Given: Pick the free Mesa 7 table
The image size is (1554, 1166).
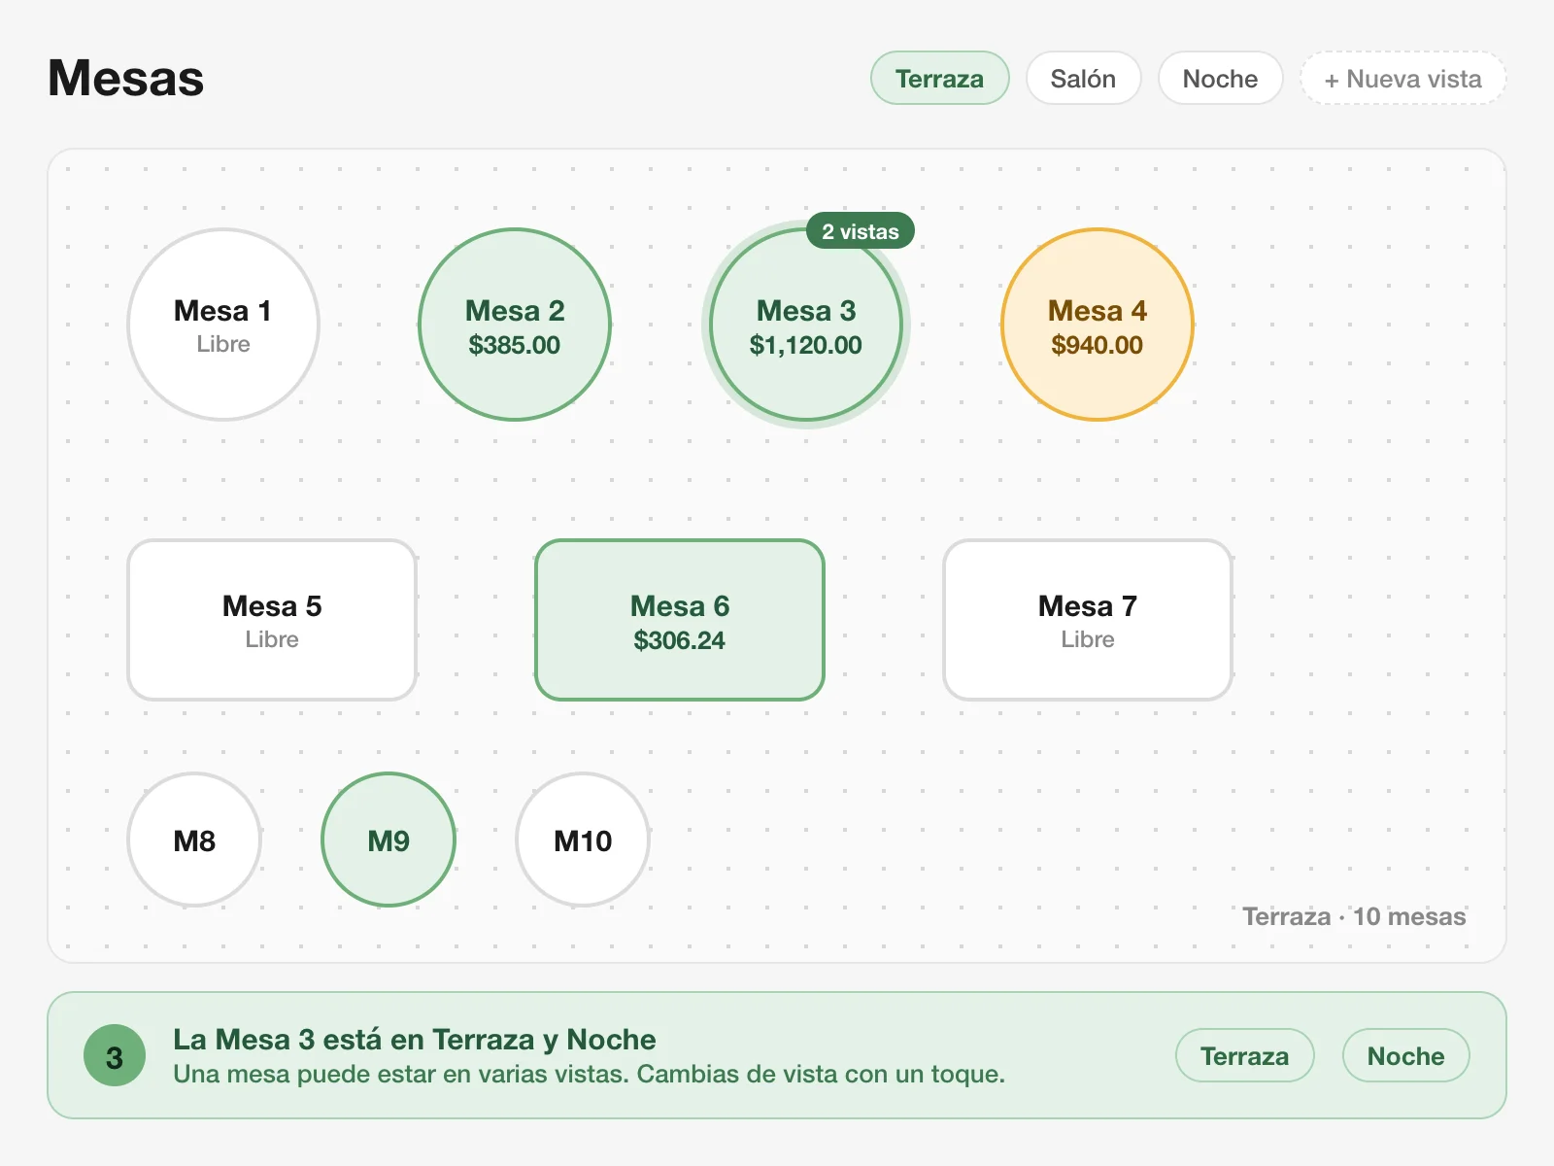Looking at the screenshot, I should (x=1088, y=620).
